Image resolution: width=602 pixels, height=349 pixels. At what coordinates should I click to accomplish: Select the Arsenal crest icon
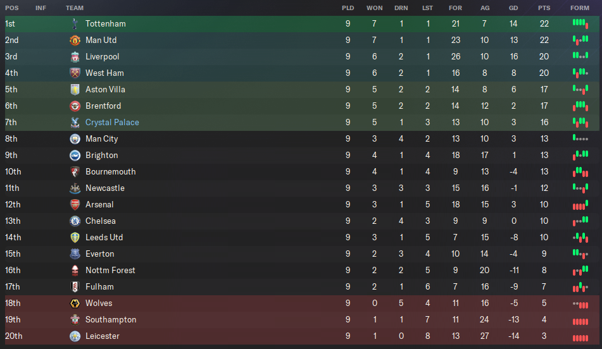[75, 205]
